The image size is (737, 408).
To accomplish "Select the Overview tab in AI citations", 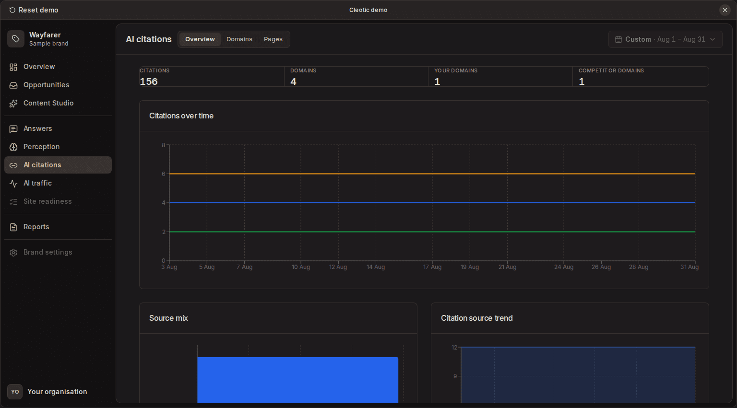I will pyautogui.click(x=200, y=39).
